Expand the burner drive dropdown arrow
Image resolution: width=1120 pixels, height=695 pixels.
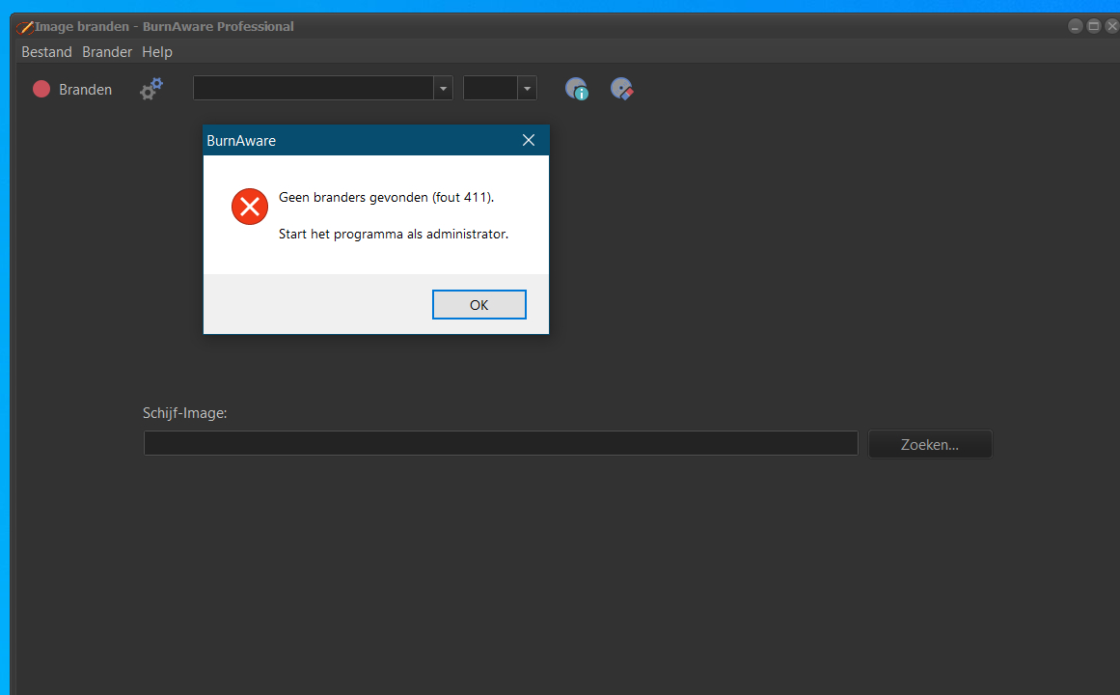click(443, 89)
